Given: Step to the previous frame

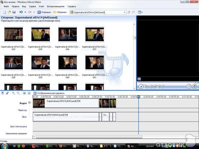Looking at the screenshot, I should 155,86.
